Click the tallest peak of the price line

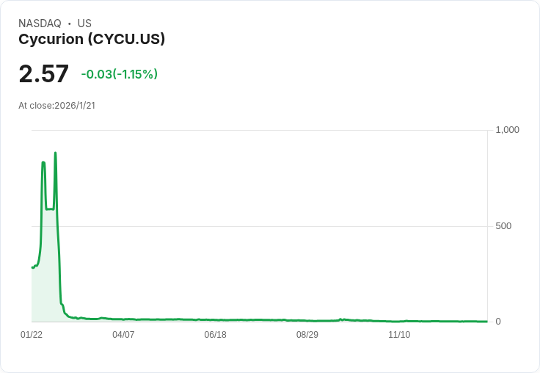tap(55, 153)
